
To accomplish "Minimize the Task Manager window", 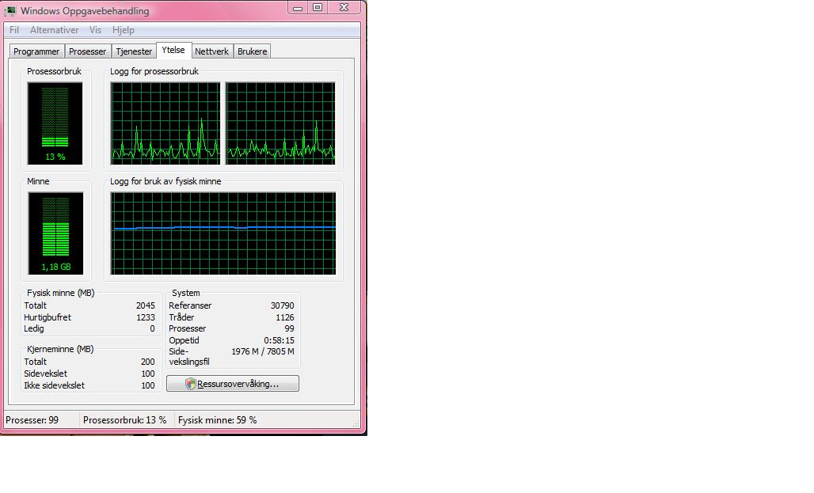I will click(298, 8).
